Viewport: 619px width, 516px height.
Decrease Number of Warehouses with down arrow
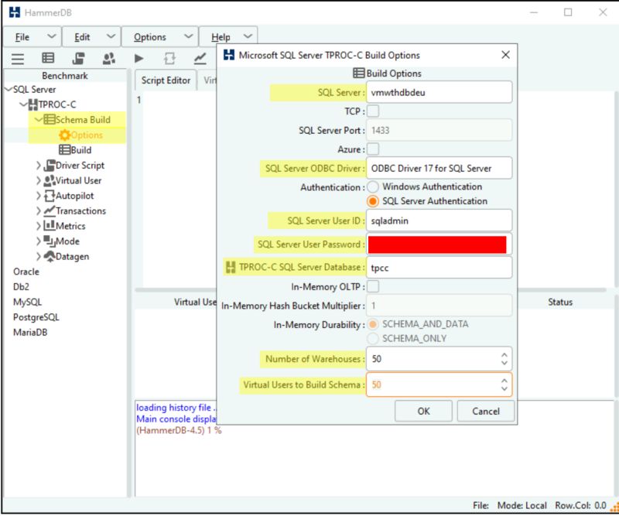[504, 363]
